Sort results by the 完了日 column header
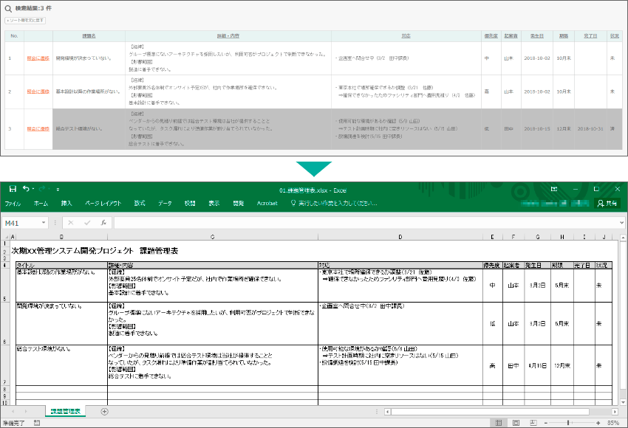This screenshot has height=428, width=628. pos(590,36)
